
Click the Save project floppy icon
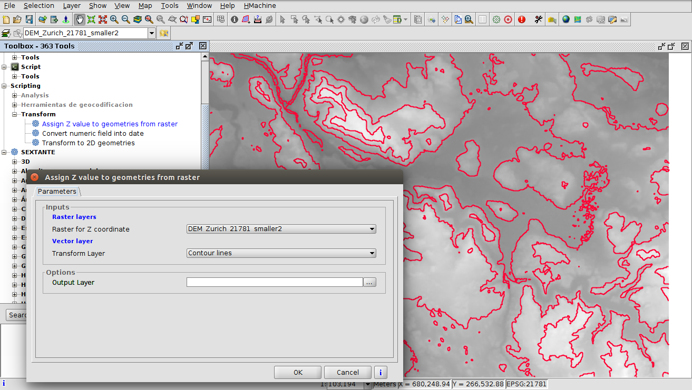click(30, 19)
